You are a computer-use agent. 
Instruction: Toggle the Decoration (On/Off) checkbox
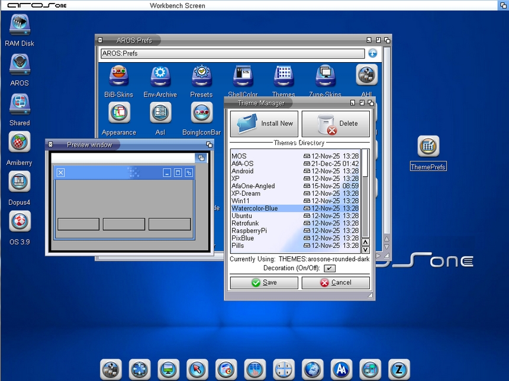click(x=329, y=269)
